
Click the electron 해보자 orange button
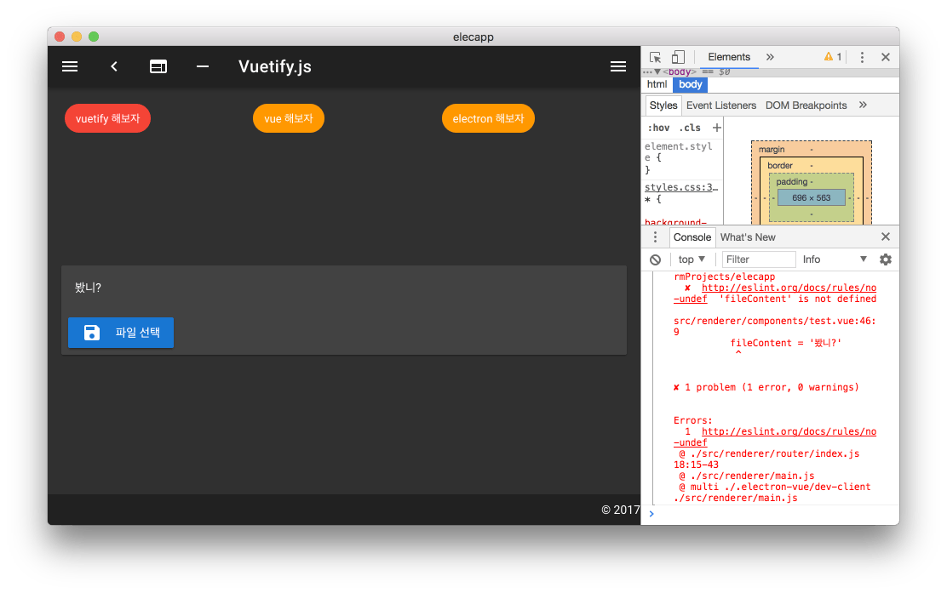(488, 118)
